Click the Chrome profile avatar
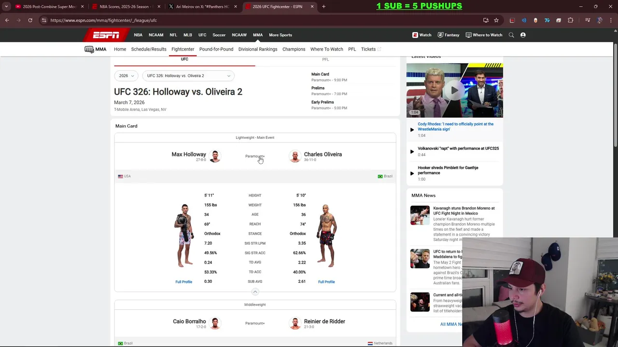 click(x=599, y=20)
